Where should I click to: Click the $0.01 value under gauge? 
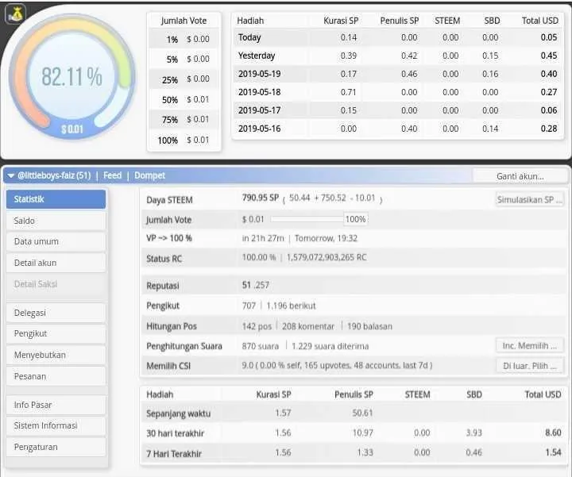[72, 129]
